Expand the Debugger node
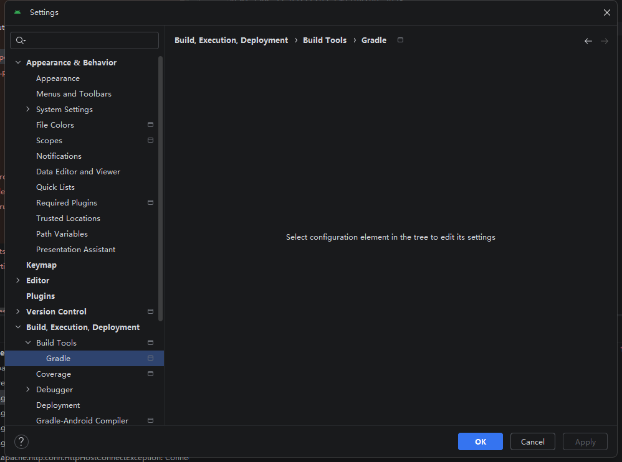This screenshot has height=462, width=622. click(28, 390)
